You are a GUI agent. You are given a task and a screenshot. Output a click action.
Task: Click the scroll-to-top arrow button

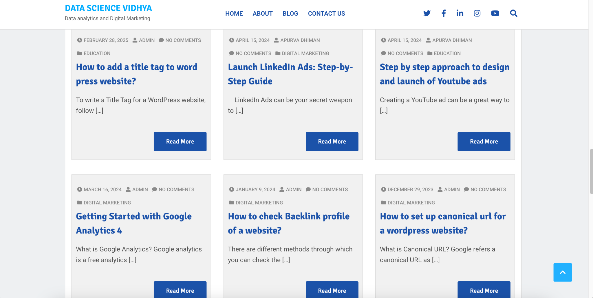562,272
